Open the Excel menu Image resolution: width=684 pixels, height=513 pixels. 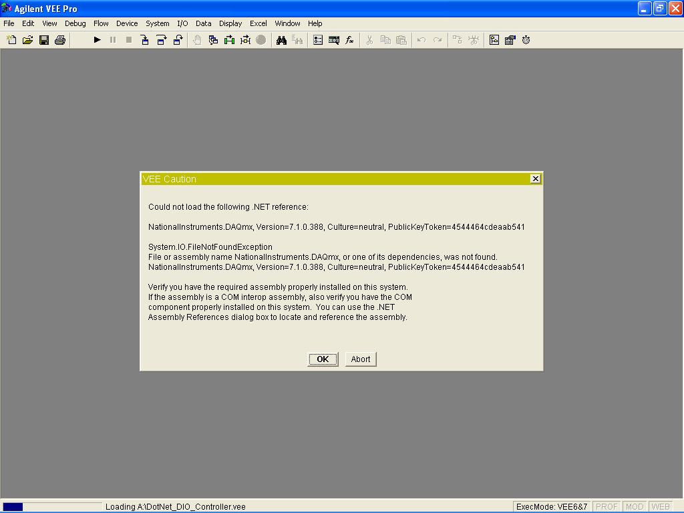click(258, 23)
